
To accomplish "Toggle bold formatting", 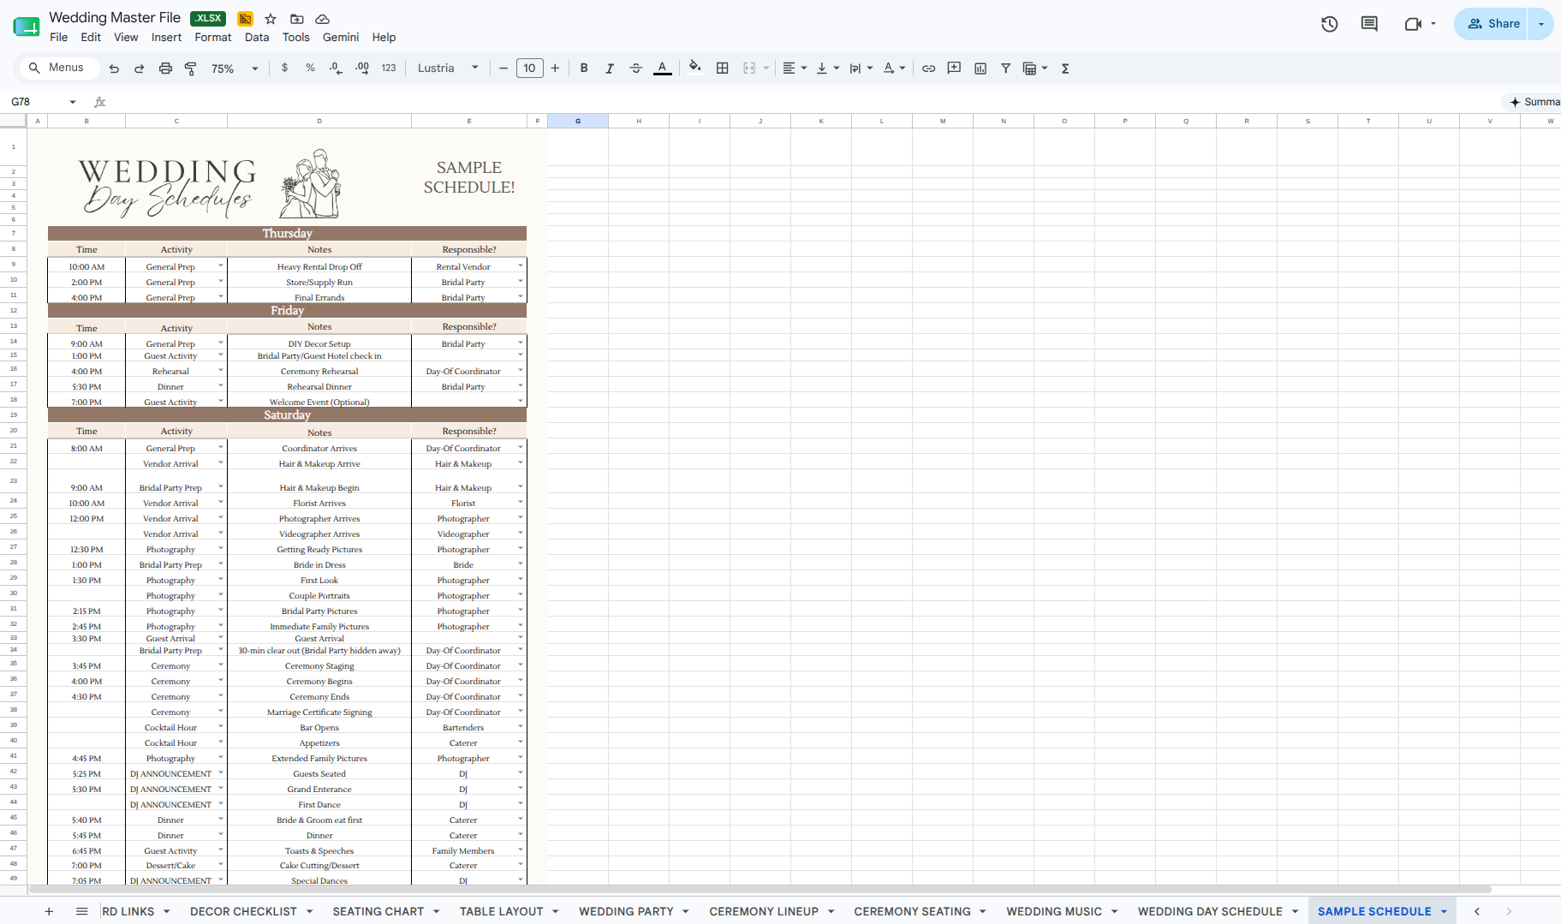I will pyautogui.click(x=584, y=69).
